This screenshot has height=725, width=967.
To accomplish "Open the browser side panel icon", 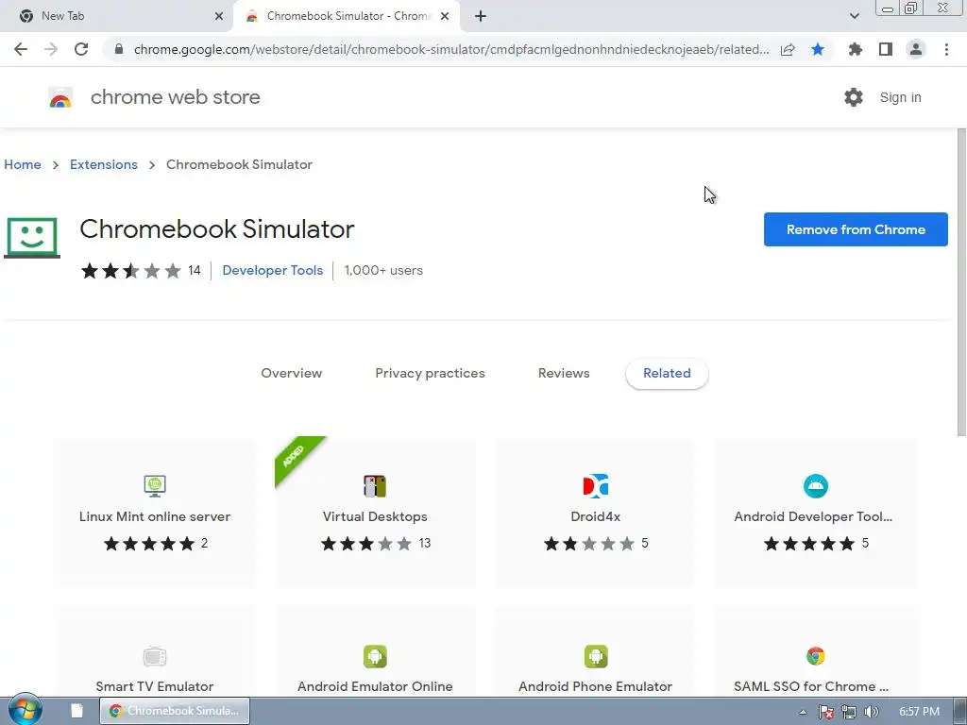I will click(886, 49).
